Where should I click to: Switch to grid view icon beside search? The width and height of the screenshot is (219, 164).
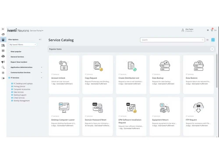pos(208,40)
